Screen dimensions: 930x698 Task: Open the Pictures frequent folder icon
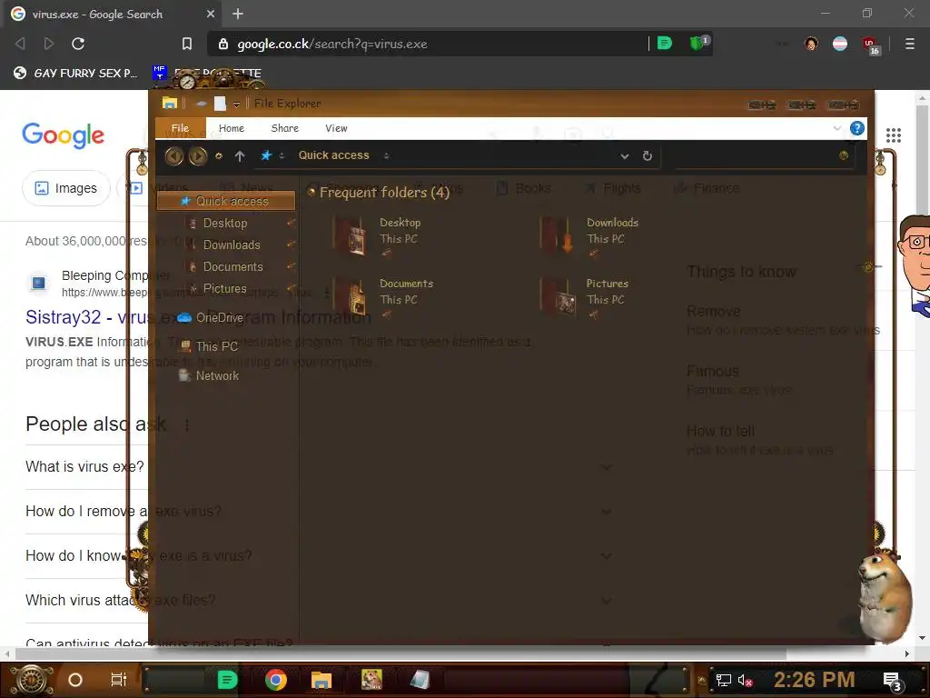tap(557, 297)
